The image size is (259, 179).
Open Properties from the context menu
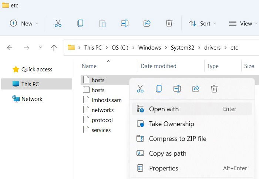[x=192, y=168]
